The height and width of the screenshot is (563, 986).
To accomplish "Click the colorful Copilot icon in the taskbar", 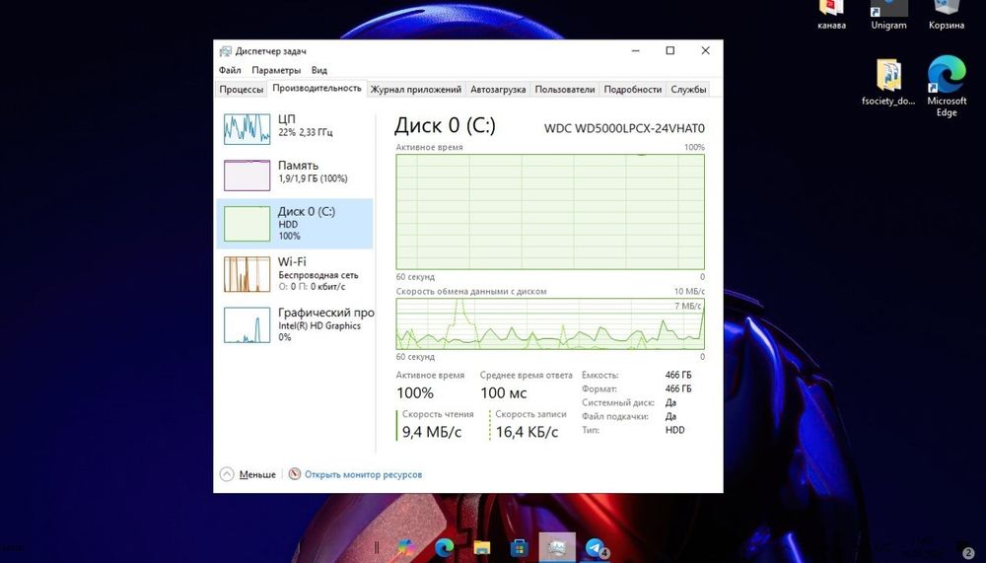I will (x=407, y=547).
